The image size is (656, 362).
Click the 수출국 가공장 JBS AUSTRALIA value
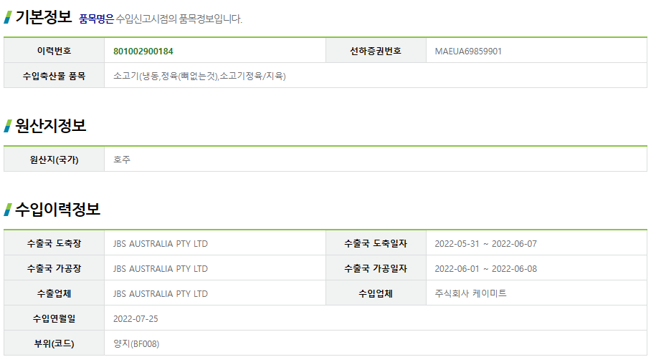click(161, 268)
